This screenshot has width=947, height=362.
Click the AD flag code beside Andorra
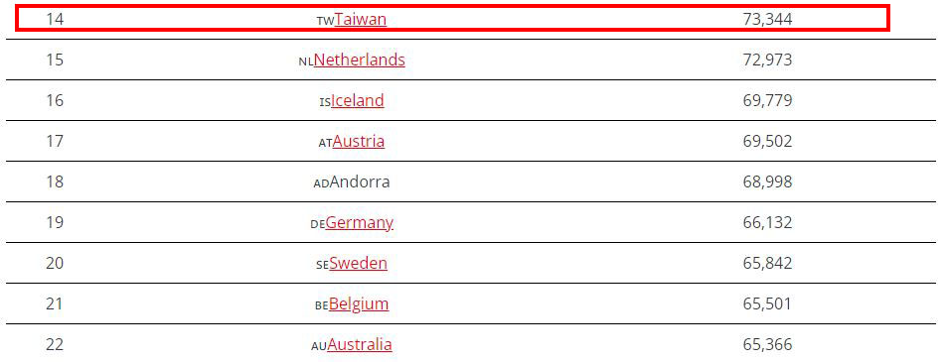point(321,183)
